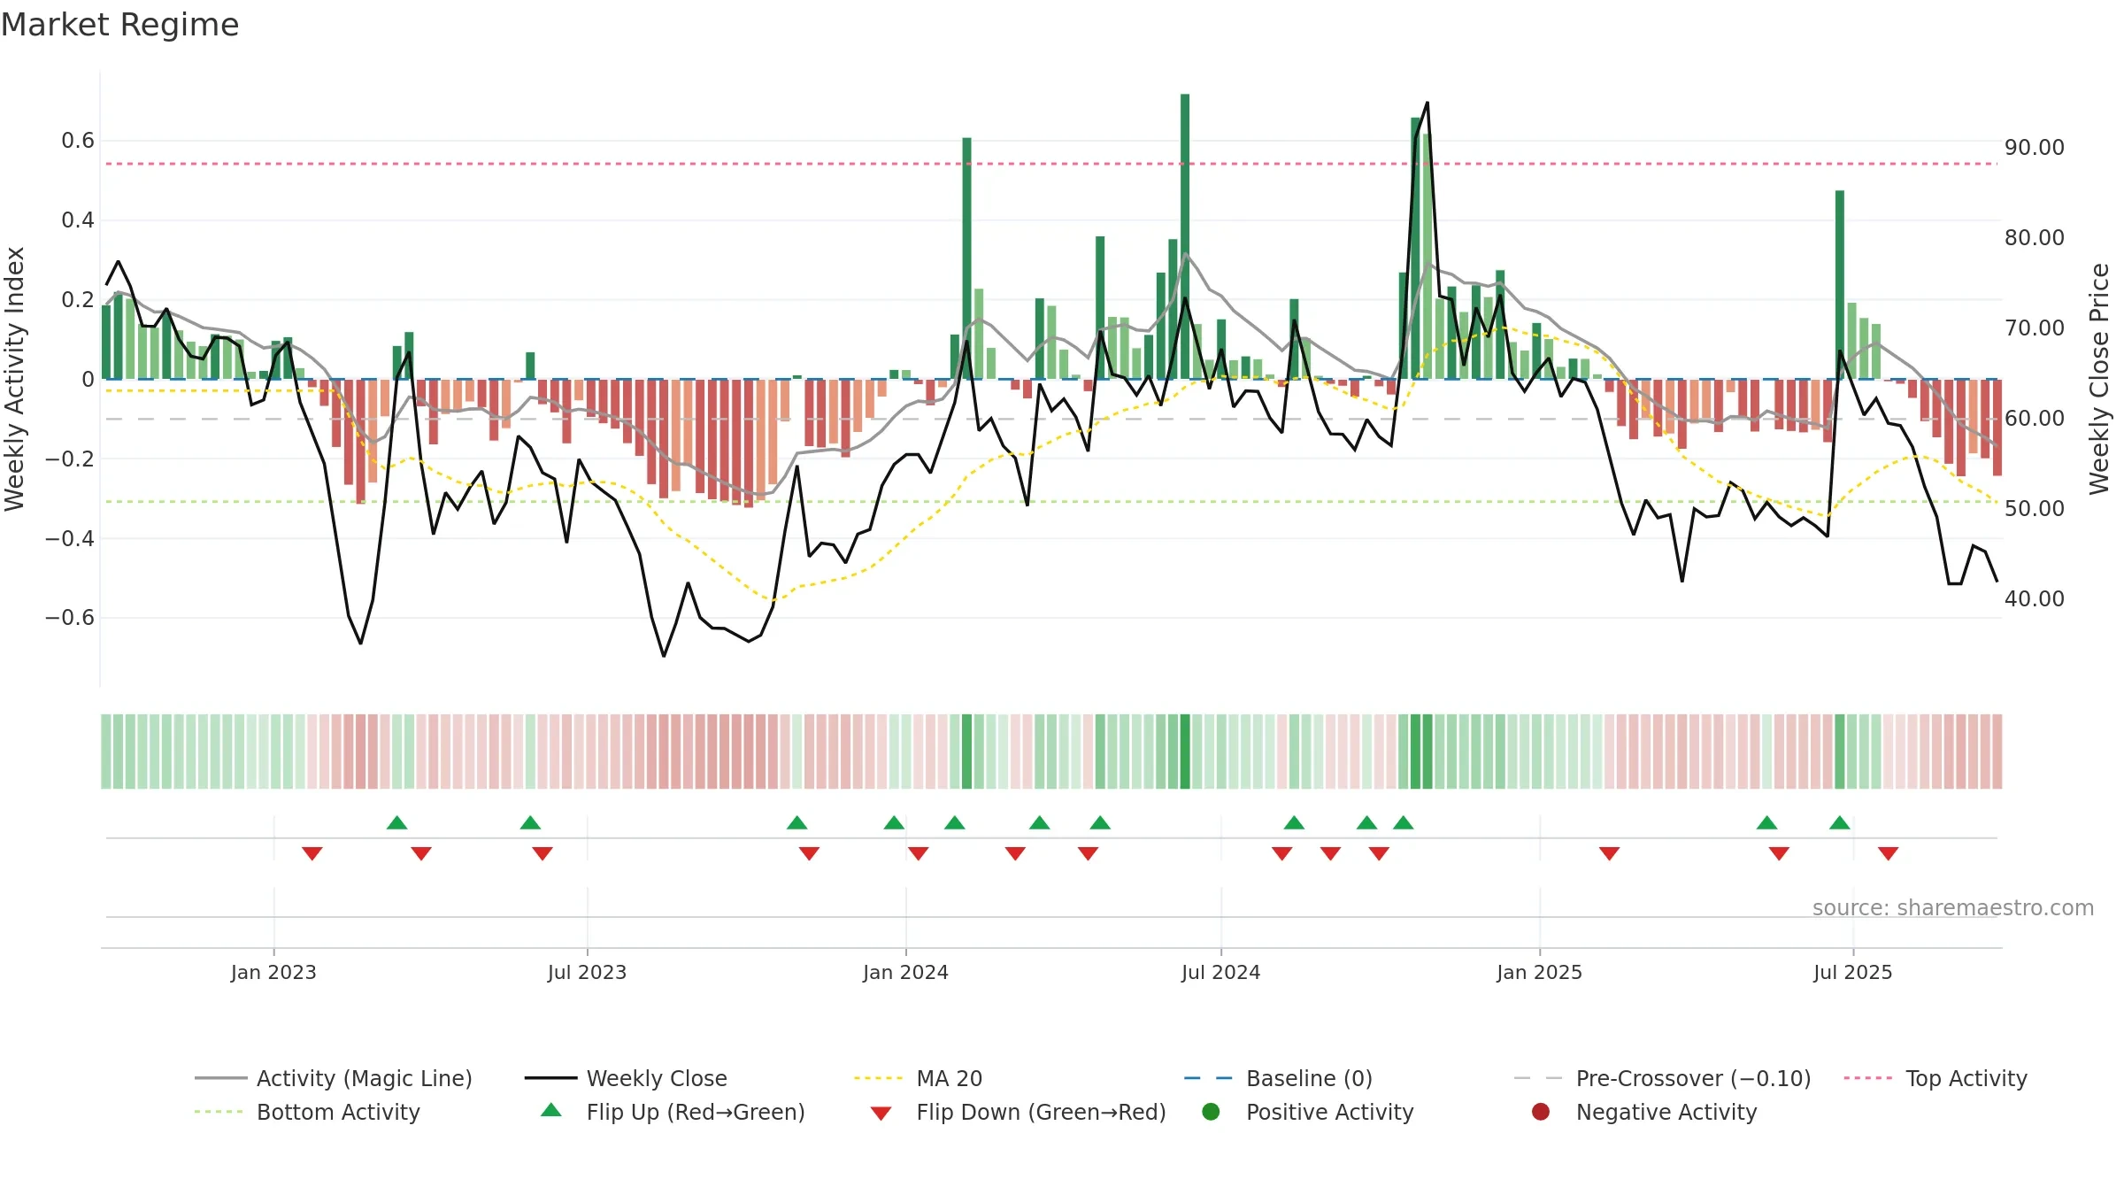Image resolution: width=2124 pixels, height=1195 pixels.
Task: Click the tall activity bar near 0.47 in Jul 2025
Action: pyautogui.click(x=1840, y=284)
